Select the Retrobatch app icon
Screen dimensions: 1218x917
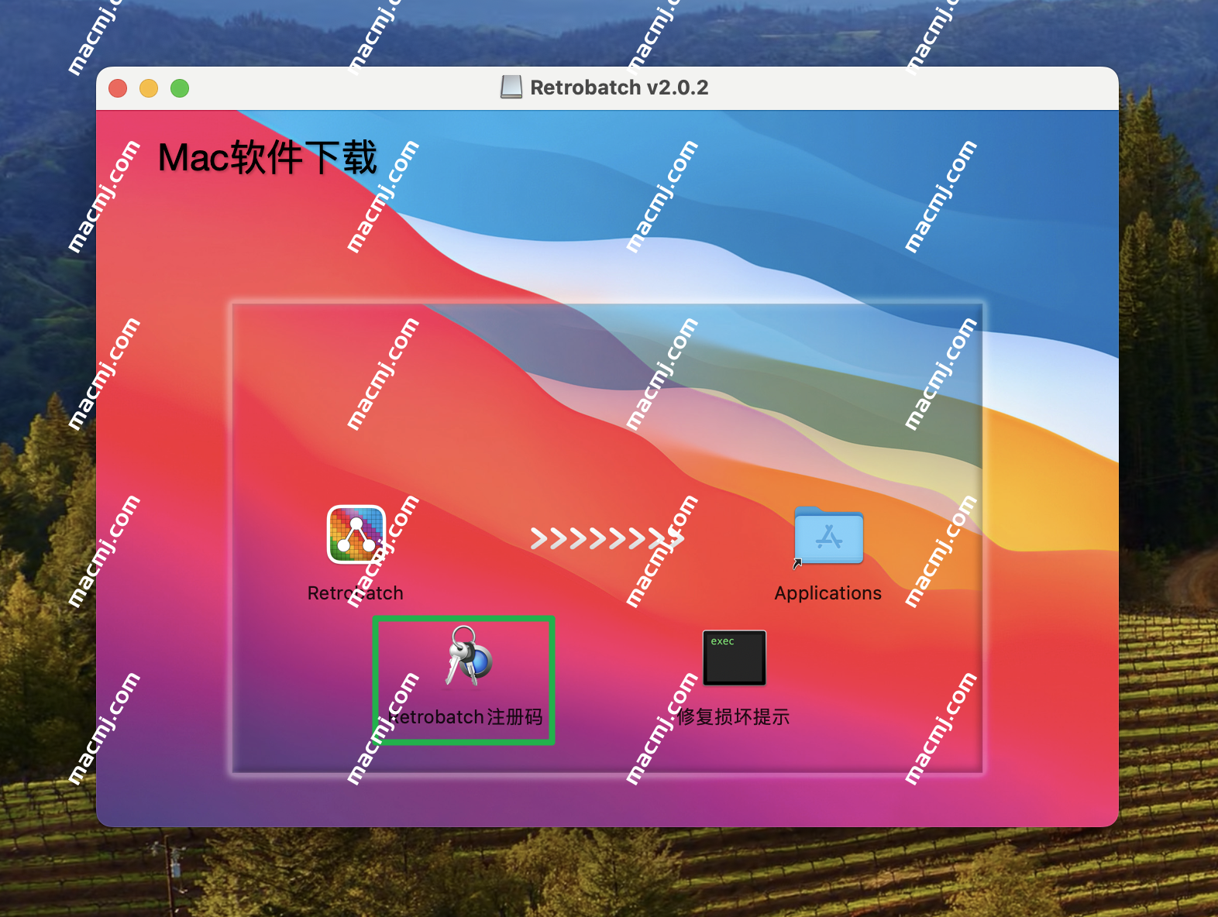(356, 534)
